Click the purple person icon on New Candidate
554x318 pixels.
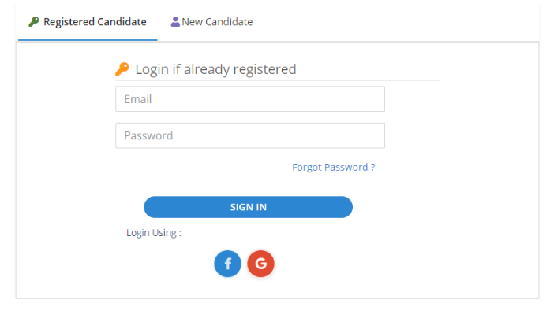pyautogui.click(x=175, y=22)
